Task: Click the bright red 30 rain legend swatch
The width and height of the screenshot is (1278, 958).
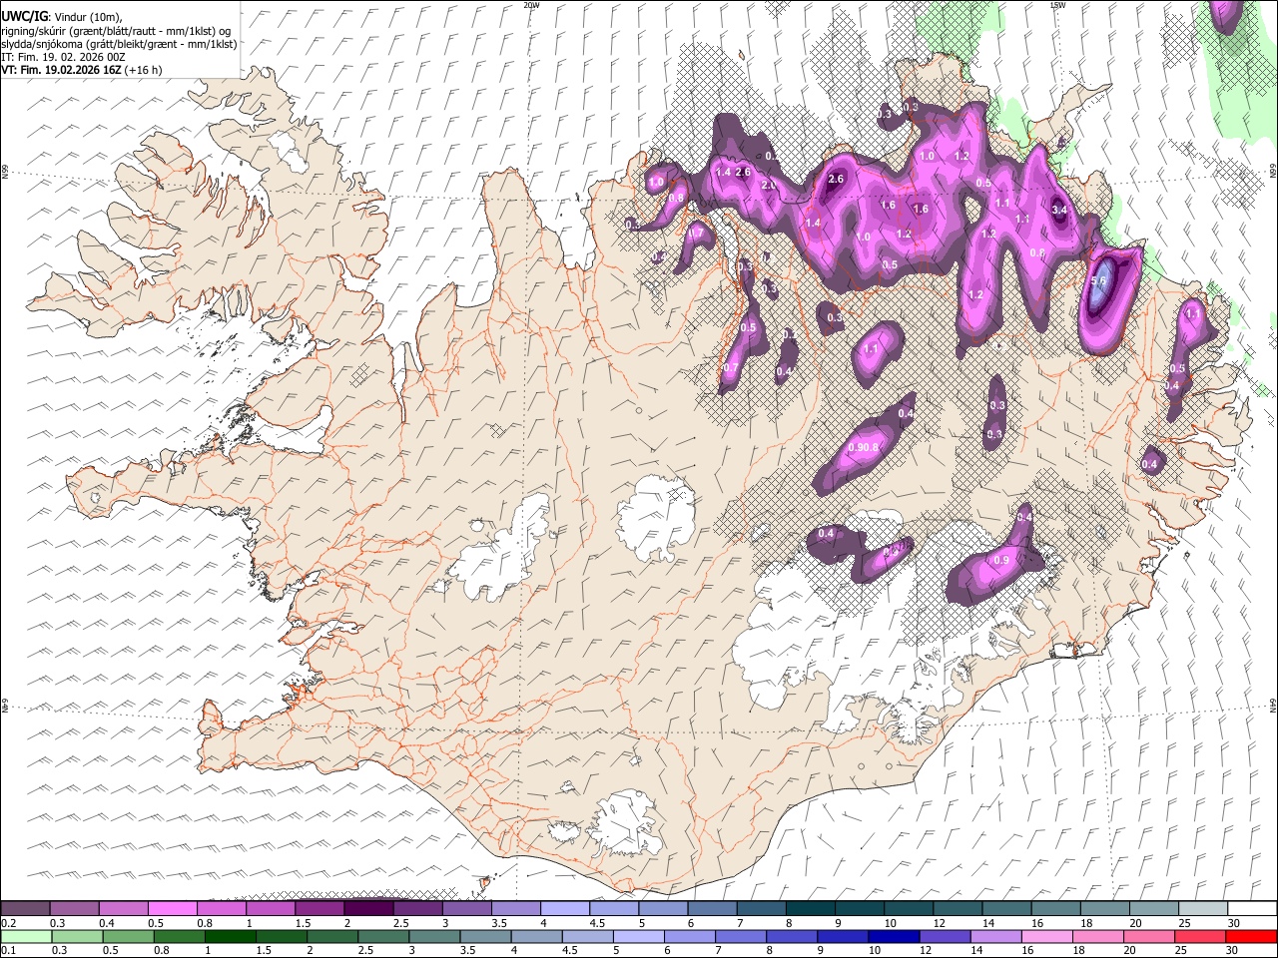Action: click(x=1252, y=937)
